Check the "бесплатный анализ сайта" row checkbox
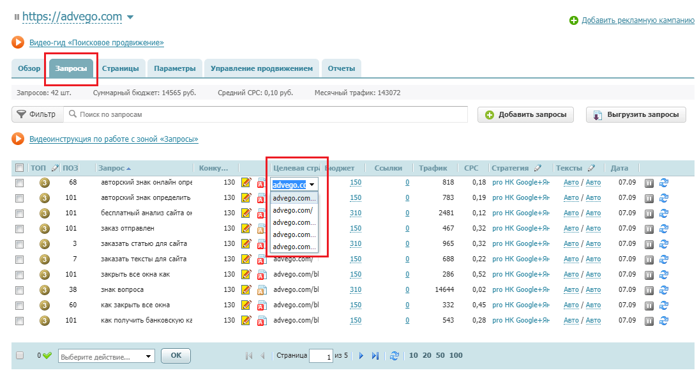Screen dimensions: 699x375 (x=19, y=213)
